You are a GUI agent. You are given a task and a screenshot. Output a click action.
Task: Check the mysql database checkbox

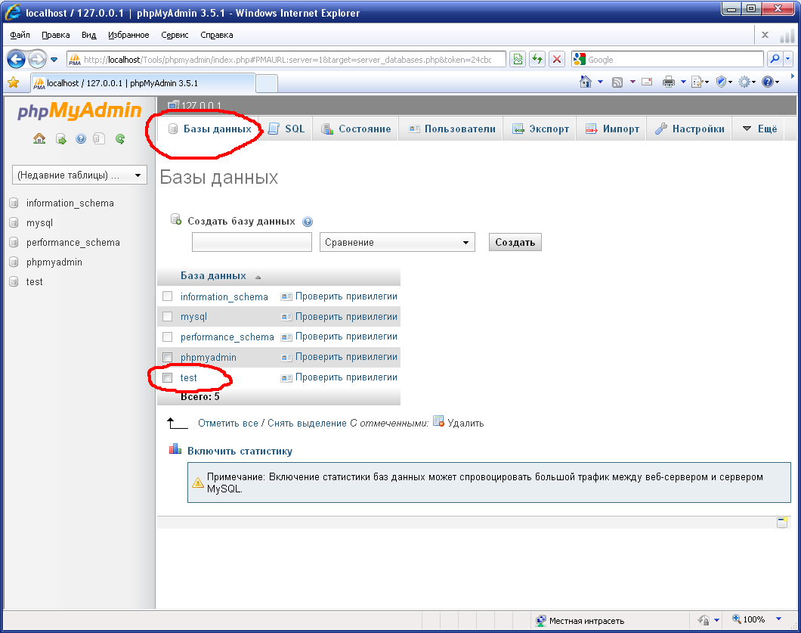tap(168, 316)
